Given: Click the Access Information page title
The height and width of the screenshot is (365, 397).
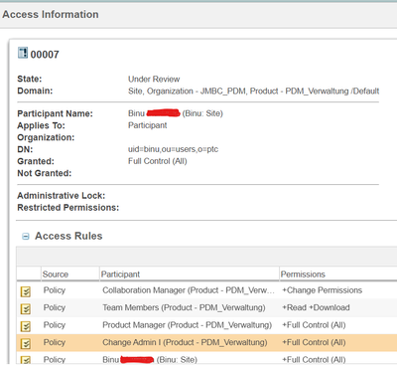Looking at the screenshot, I should (51, 15).
